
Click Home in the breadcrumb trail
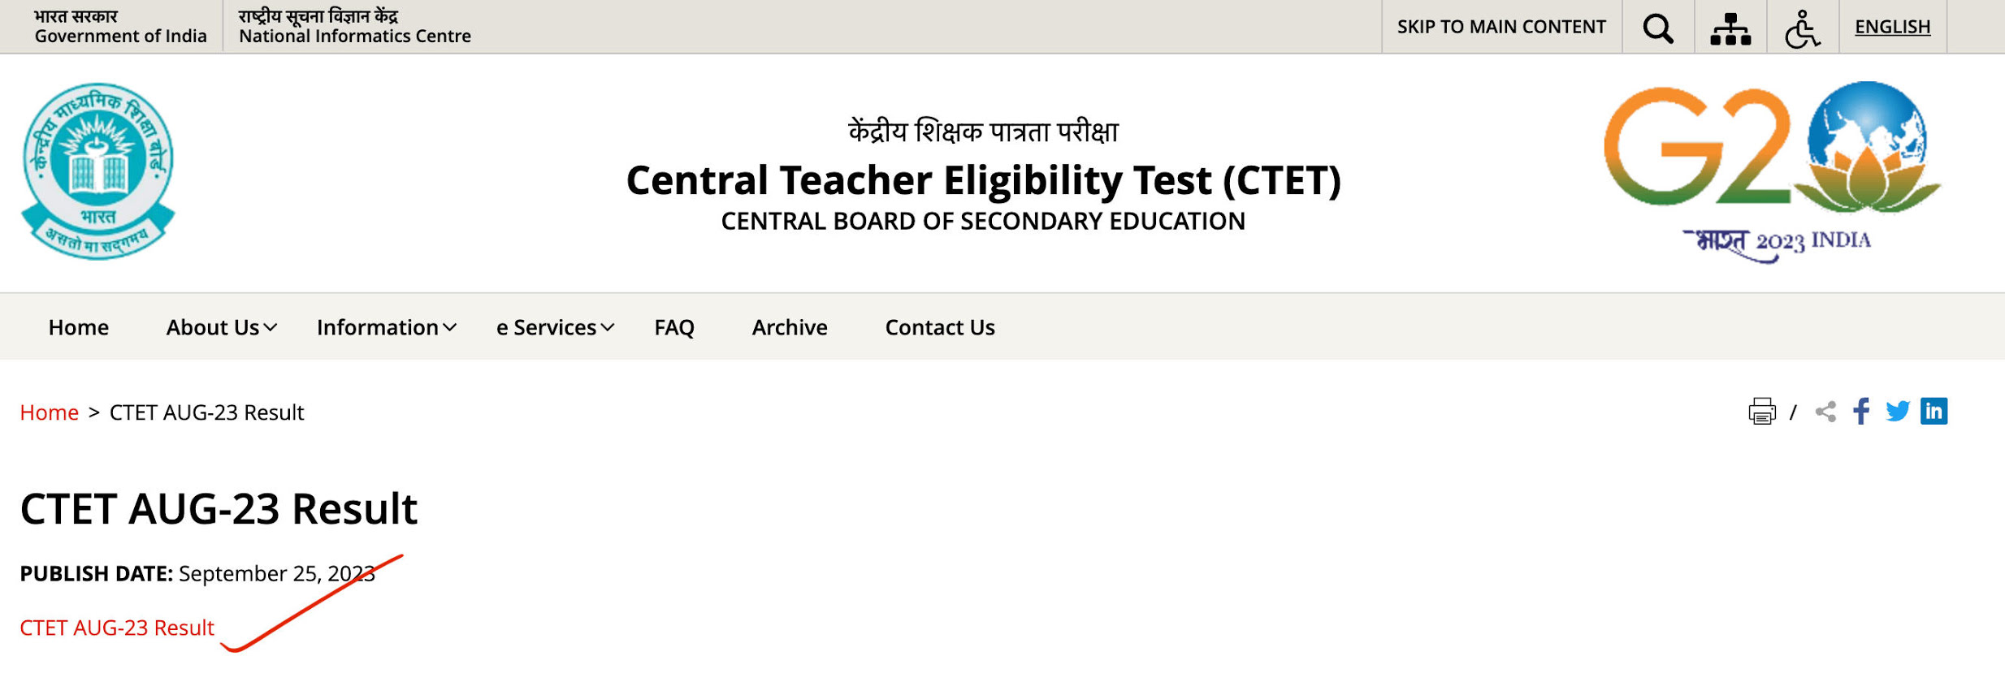pos(50,412)
